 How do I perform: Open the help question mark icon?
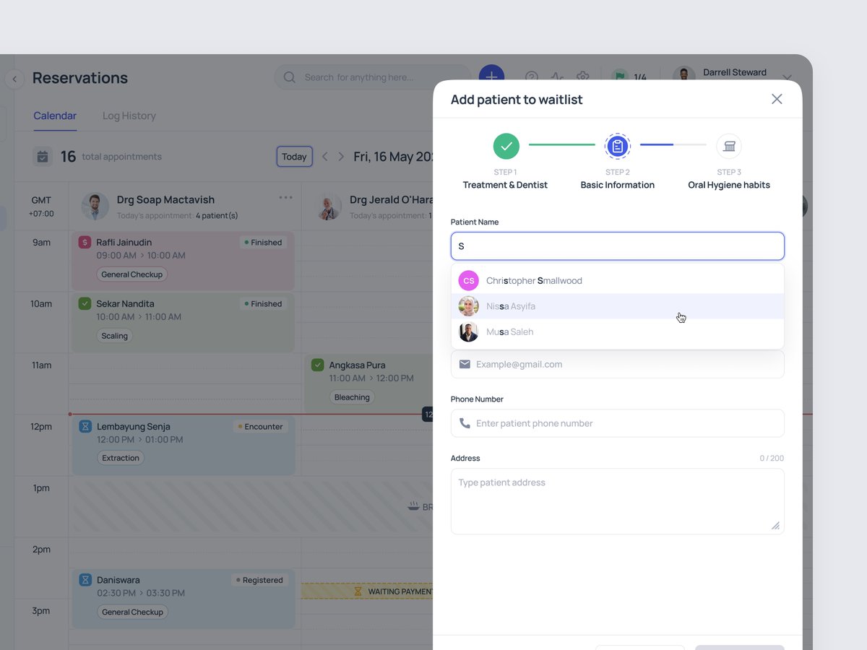coord(532,77)
